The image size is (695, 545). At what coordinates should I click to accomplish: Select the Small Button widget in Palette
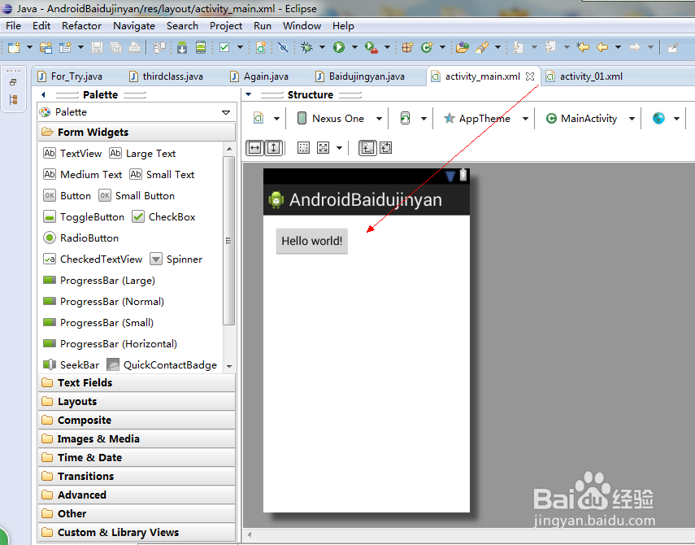(137, 195)
